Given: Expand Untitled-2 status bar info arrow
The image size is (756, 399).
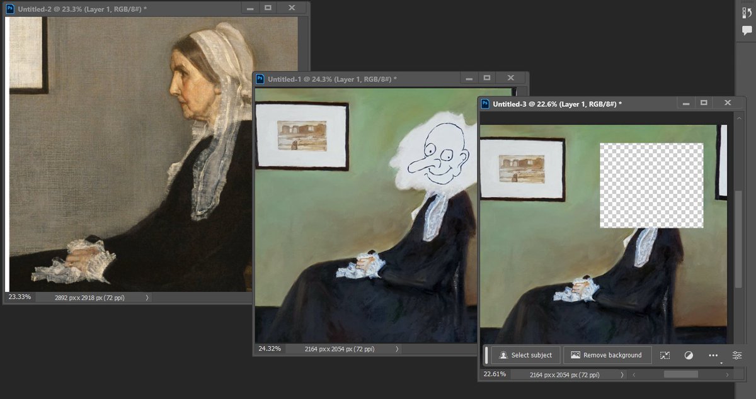Looking at the screenshot, I should coord(147,298).
